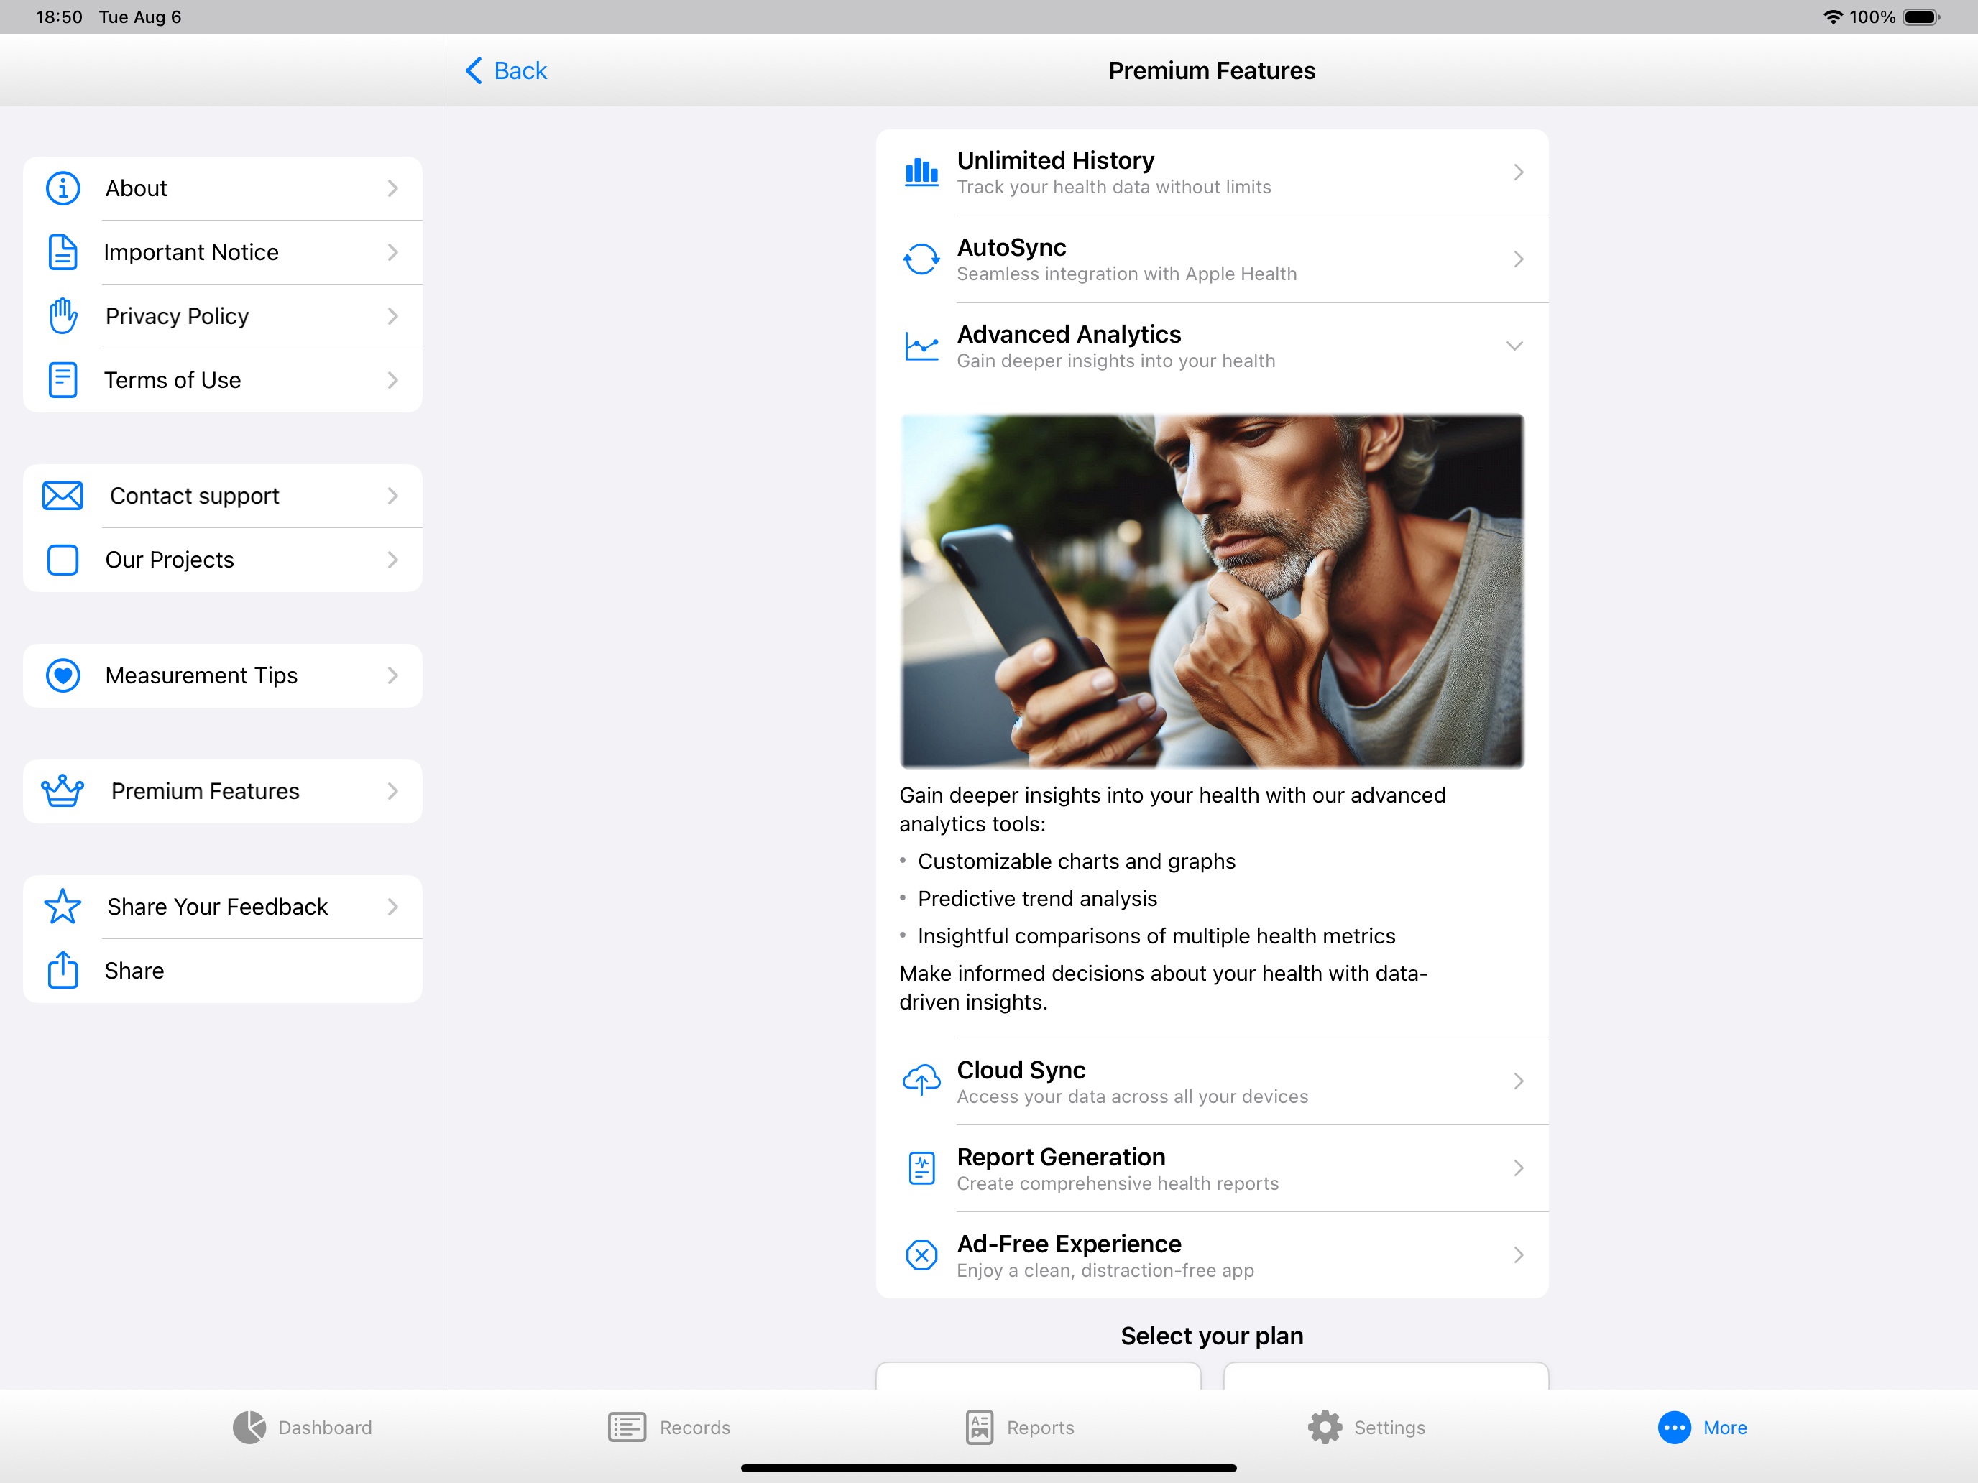Expand the Unlimited History row chevron
The height and width of the screenshot is (1483, 1978).
[1519, 172]
